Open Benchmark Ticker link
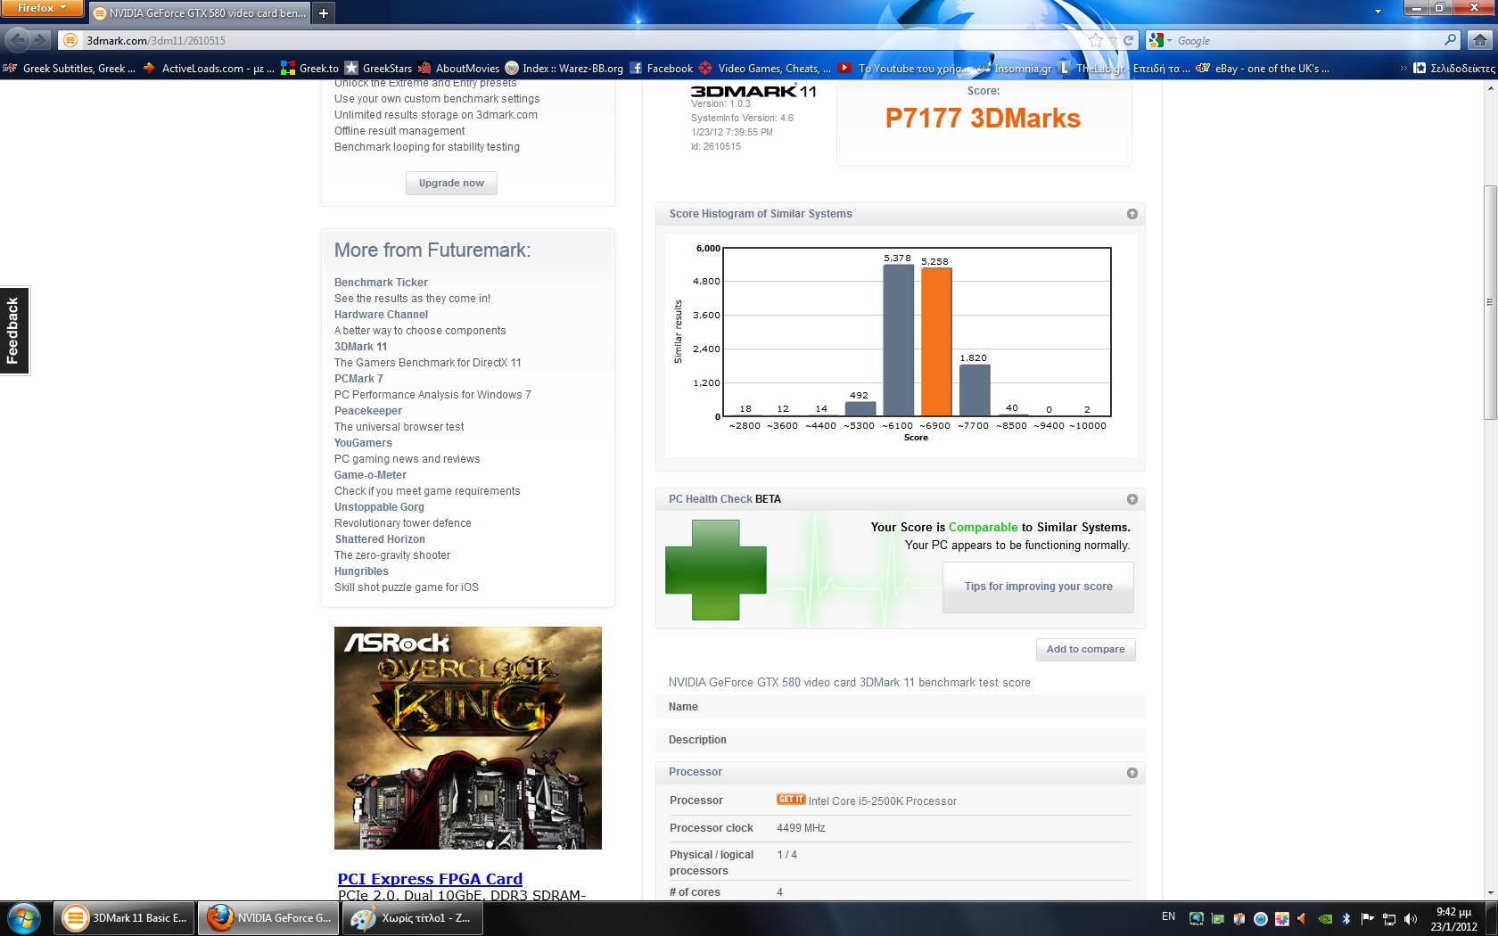The width and height of the screenshot is (1498, 936). coord(381,283)
